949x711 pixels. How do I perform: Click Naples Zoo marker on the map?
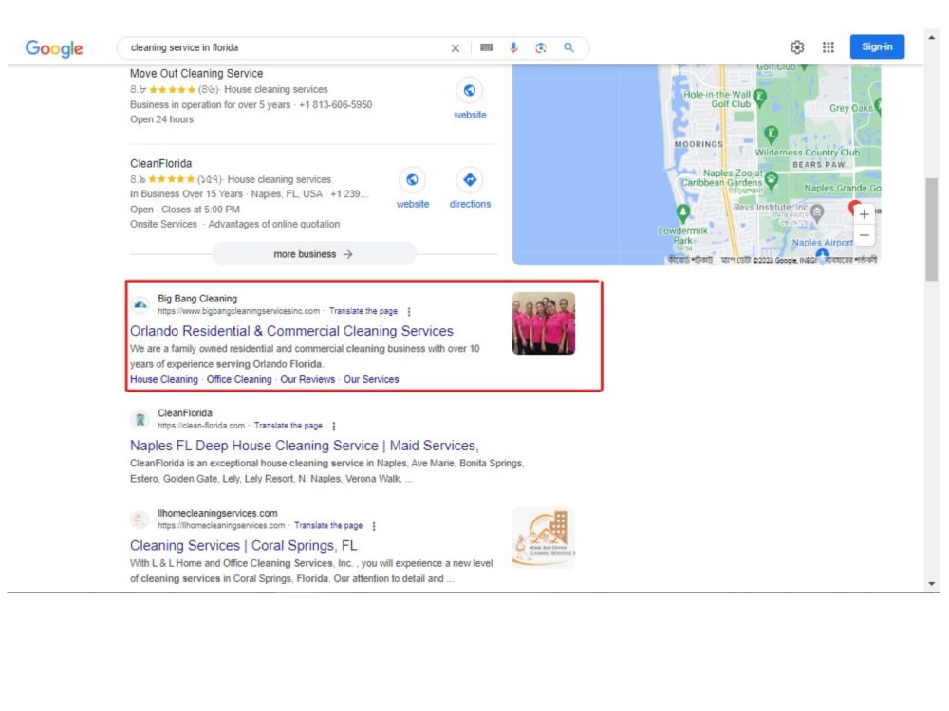[x=771, y=179]
